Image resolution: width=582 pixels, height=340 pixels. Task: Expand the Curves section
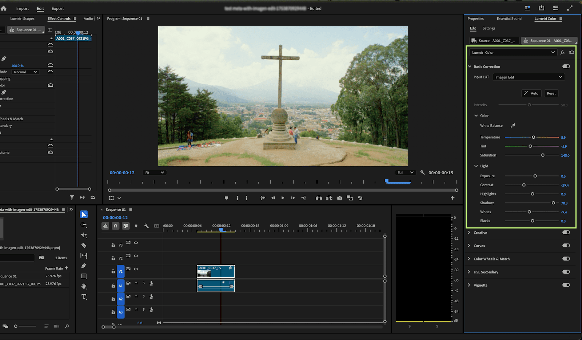469,246
